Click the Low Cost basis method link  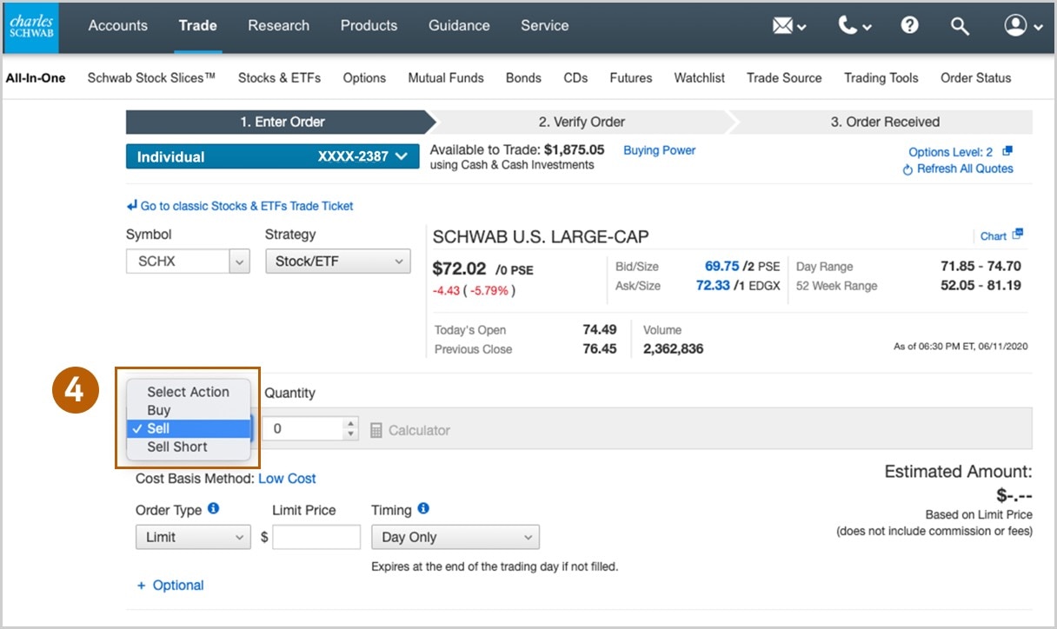click(287, 479)
